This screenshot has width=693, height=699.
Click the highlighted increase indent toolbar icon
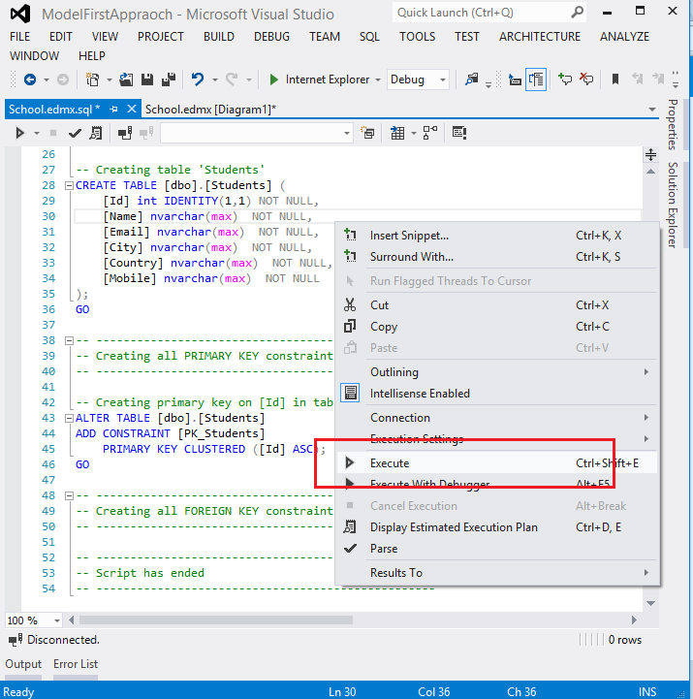click(x=536, y=79)
